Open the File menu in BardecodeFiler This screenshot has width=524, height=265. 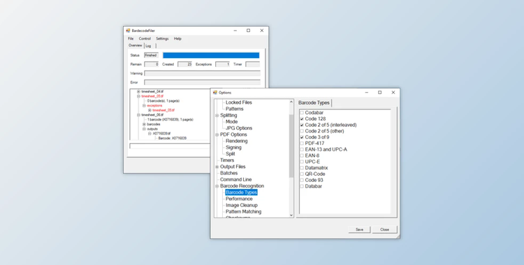tap(131, 39)
